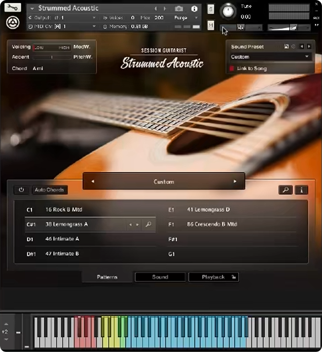Open instrument edit mode wrench icon
Screen dimensions: 322x352
click(12, 8)
